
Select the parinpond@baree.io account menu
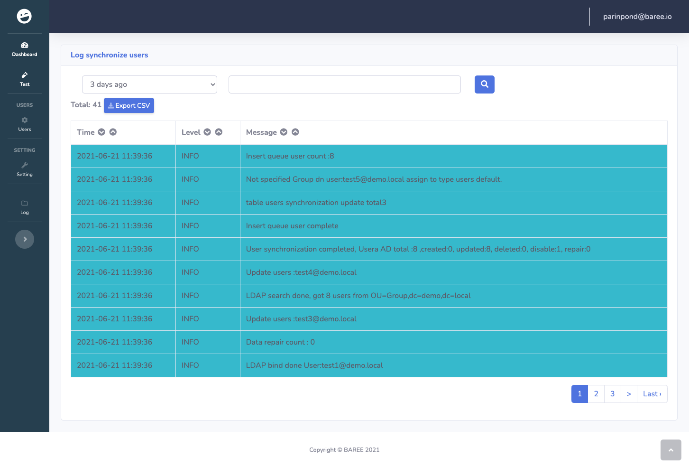pos(637,16)
